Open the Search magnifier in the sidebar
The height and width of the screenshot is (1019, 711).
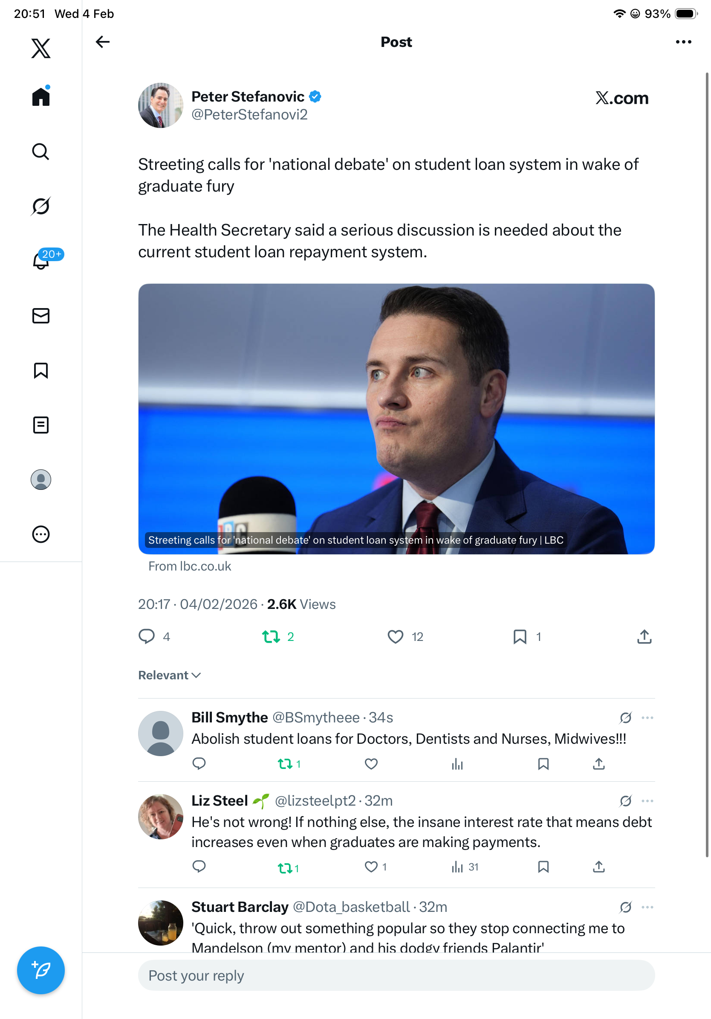(41, 151)
